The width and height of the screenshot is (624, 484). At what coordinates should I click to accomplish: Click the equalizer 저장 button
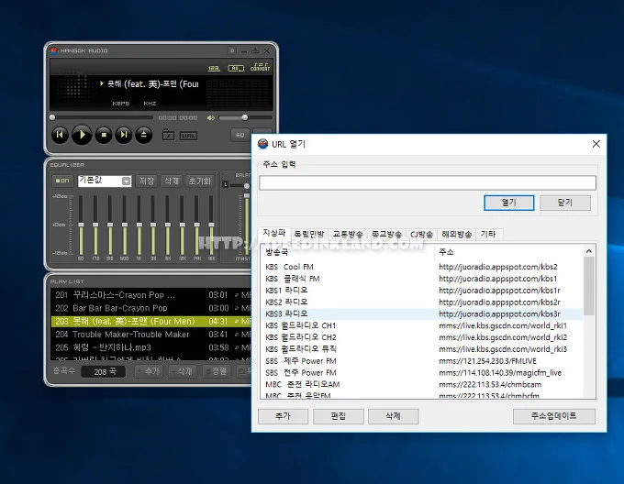(x=147, y=181)
